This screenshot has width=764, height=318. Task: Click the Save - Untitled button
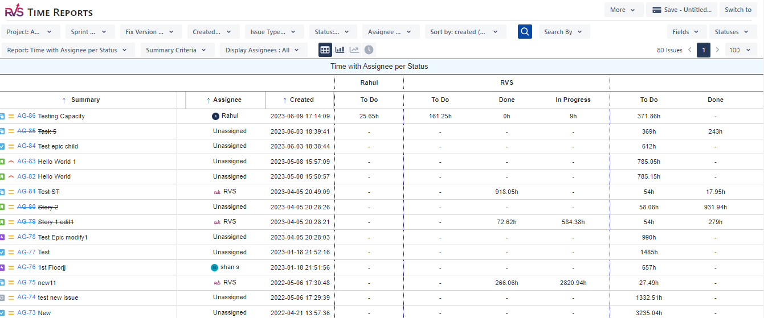[681, 10]
